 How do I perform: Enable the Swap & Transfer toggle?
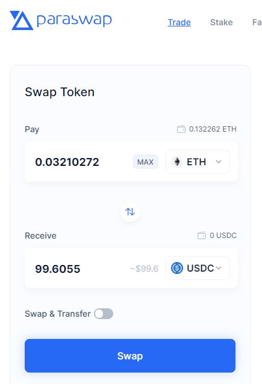pos(104,314)
